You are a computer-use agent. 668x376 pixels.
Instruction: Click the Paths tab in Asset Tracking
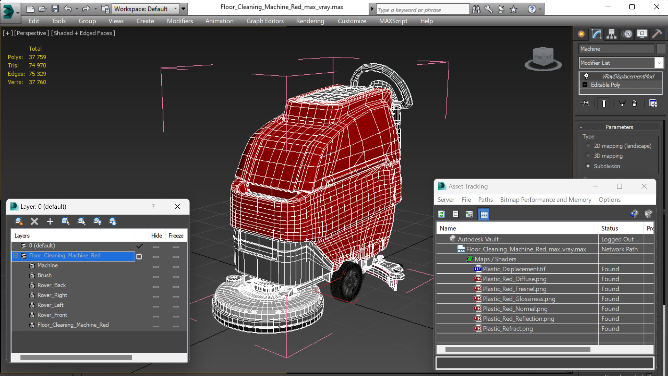484,199
